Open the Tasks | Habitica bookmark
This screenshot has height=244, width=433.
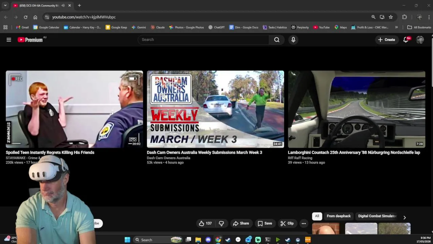(275, 27)
